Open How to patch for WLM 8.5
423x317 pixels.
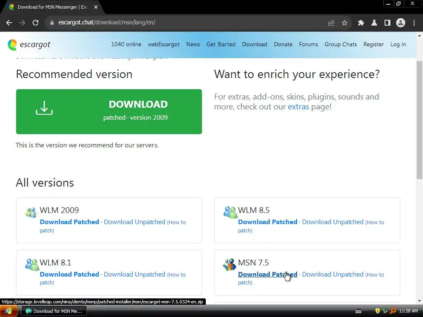[x=311, y=226]
